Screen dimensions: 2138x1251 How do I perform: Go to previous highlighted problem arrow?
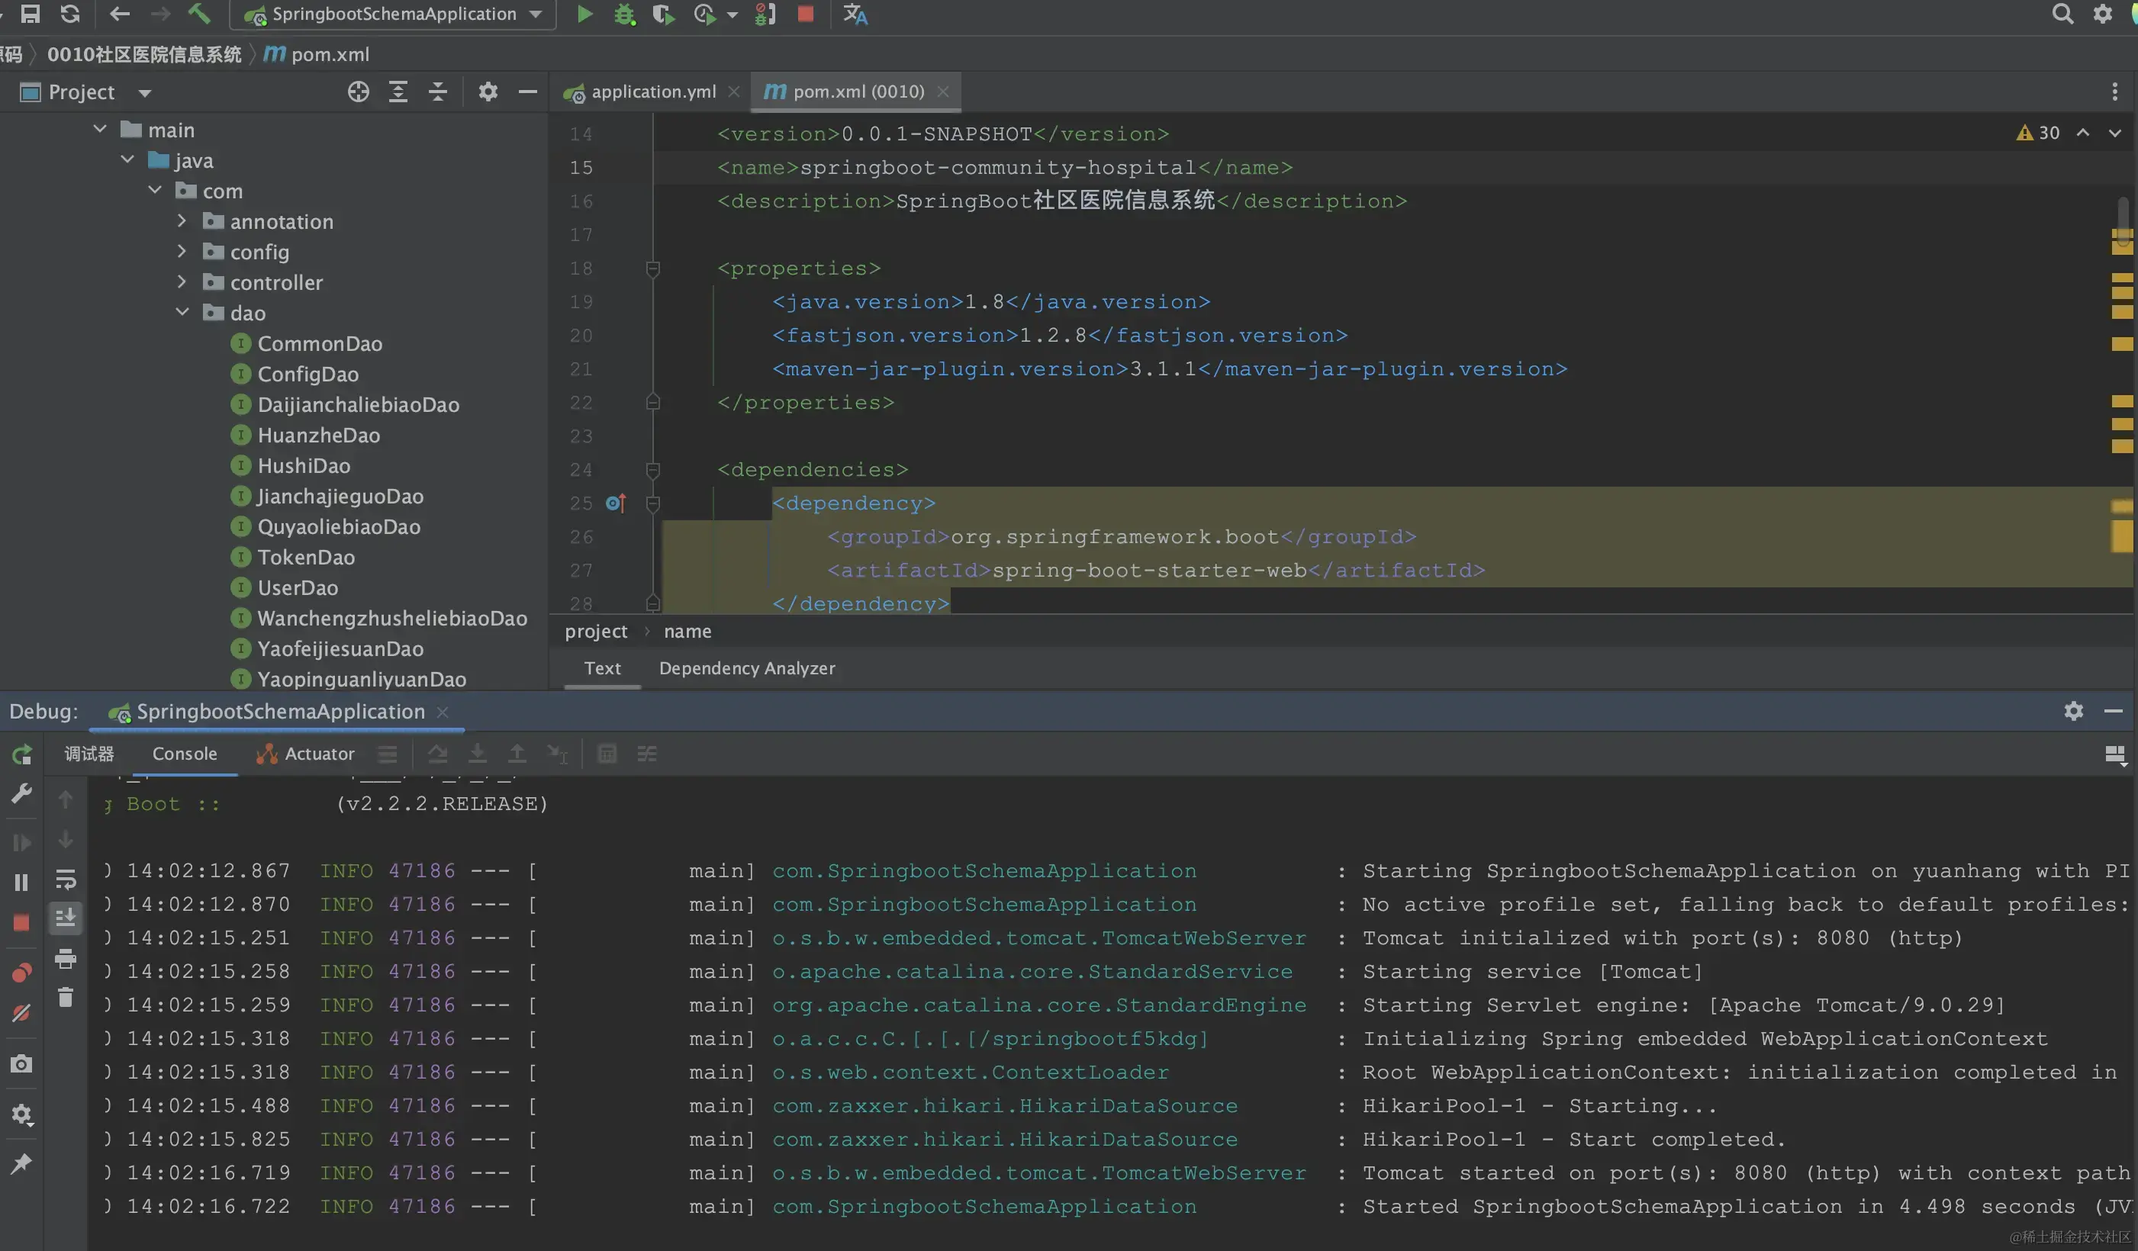click(x=2083, y=133)
